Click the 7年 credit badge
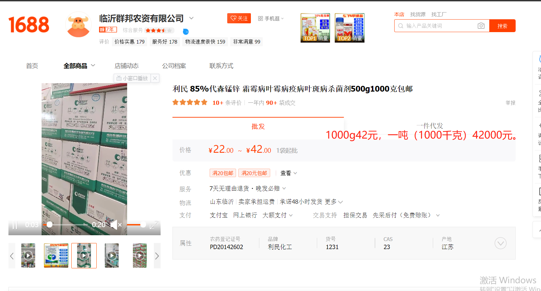 coord(108,30)
